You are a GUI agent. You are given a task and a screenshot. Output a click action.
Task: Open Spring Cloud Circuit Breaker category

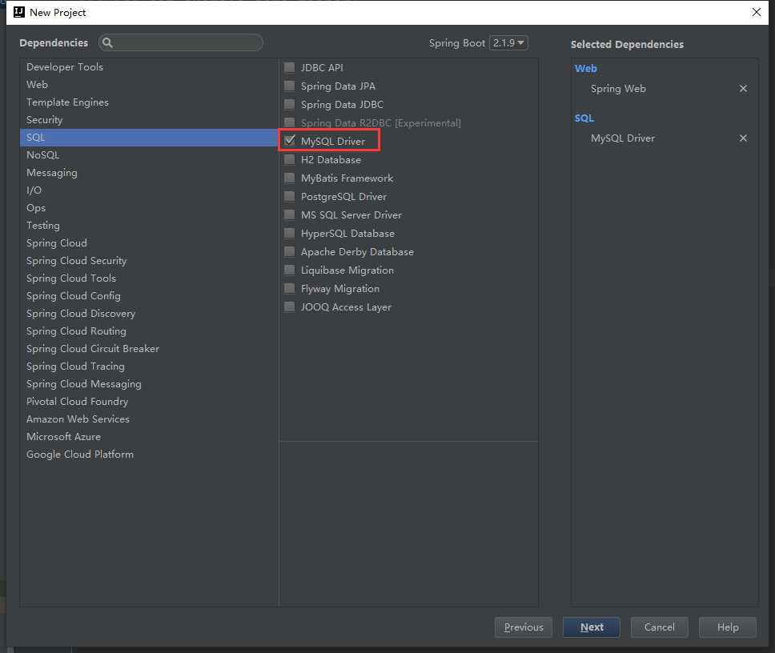point(149,349)
